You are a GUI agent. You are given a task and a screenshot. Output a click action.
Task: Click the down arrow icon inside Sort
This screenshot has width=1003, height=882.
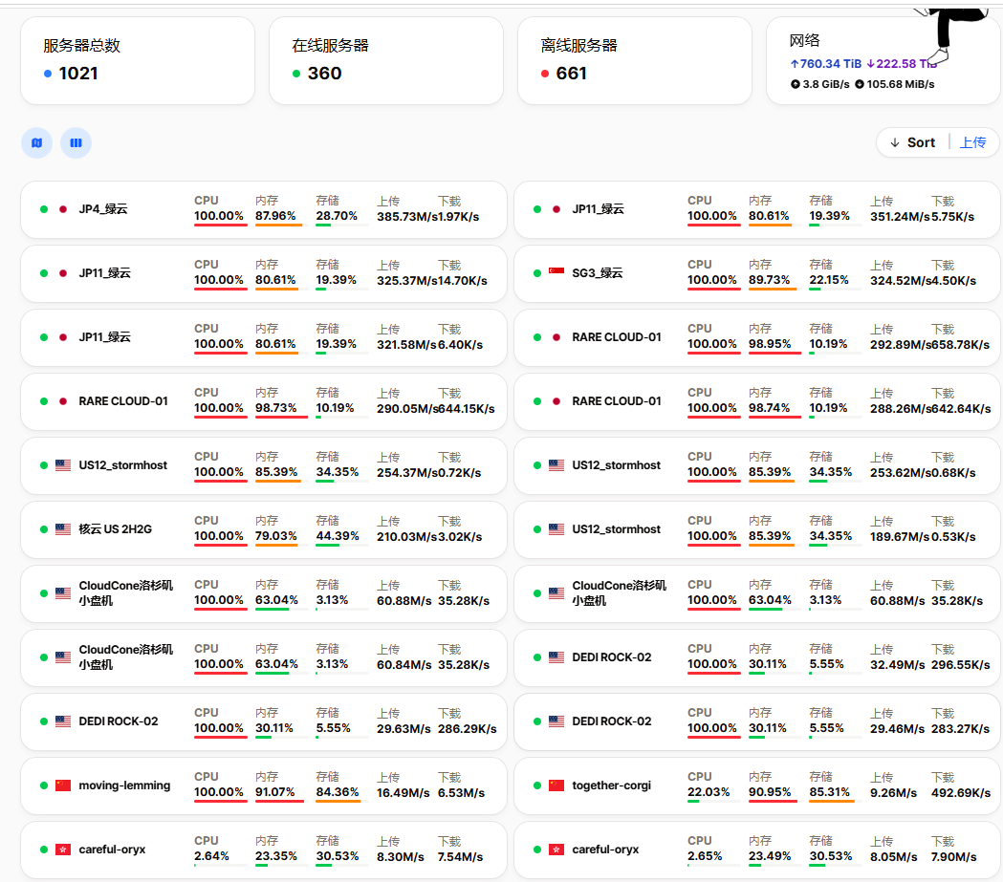pos(895,142)
